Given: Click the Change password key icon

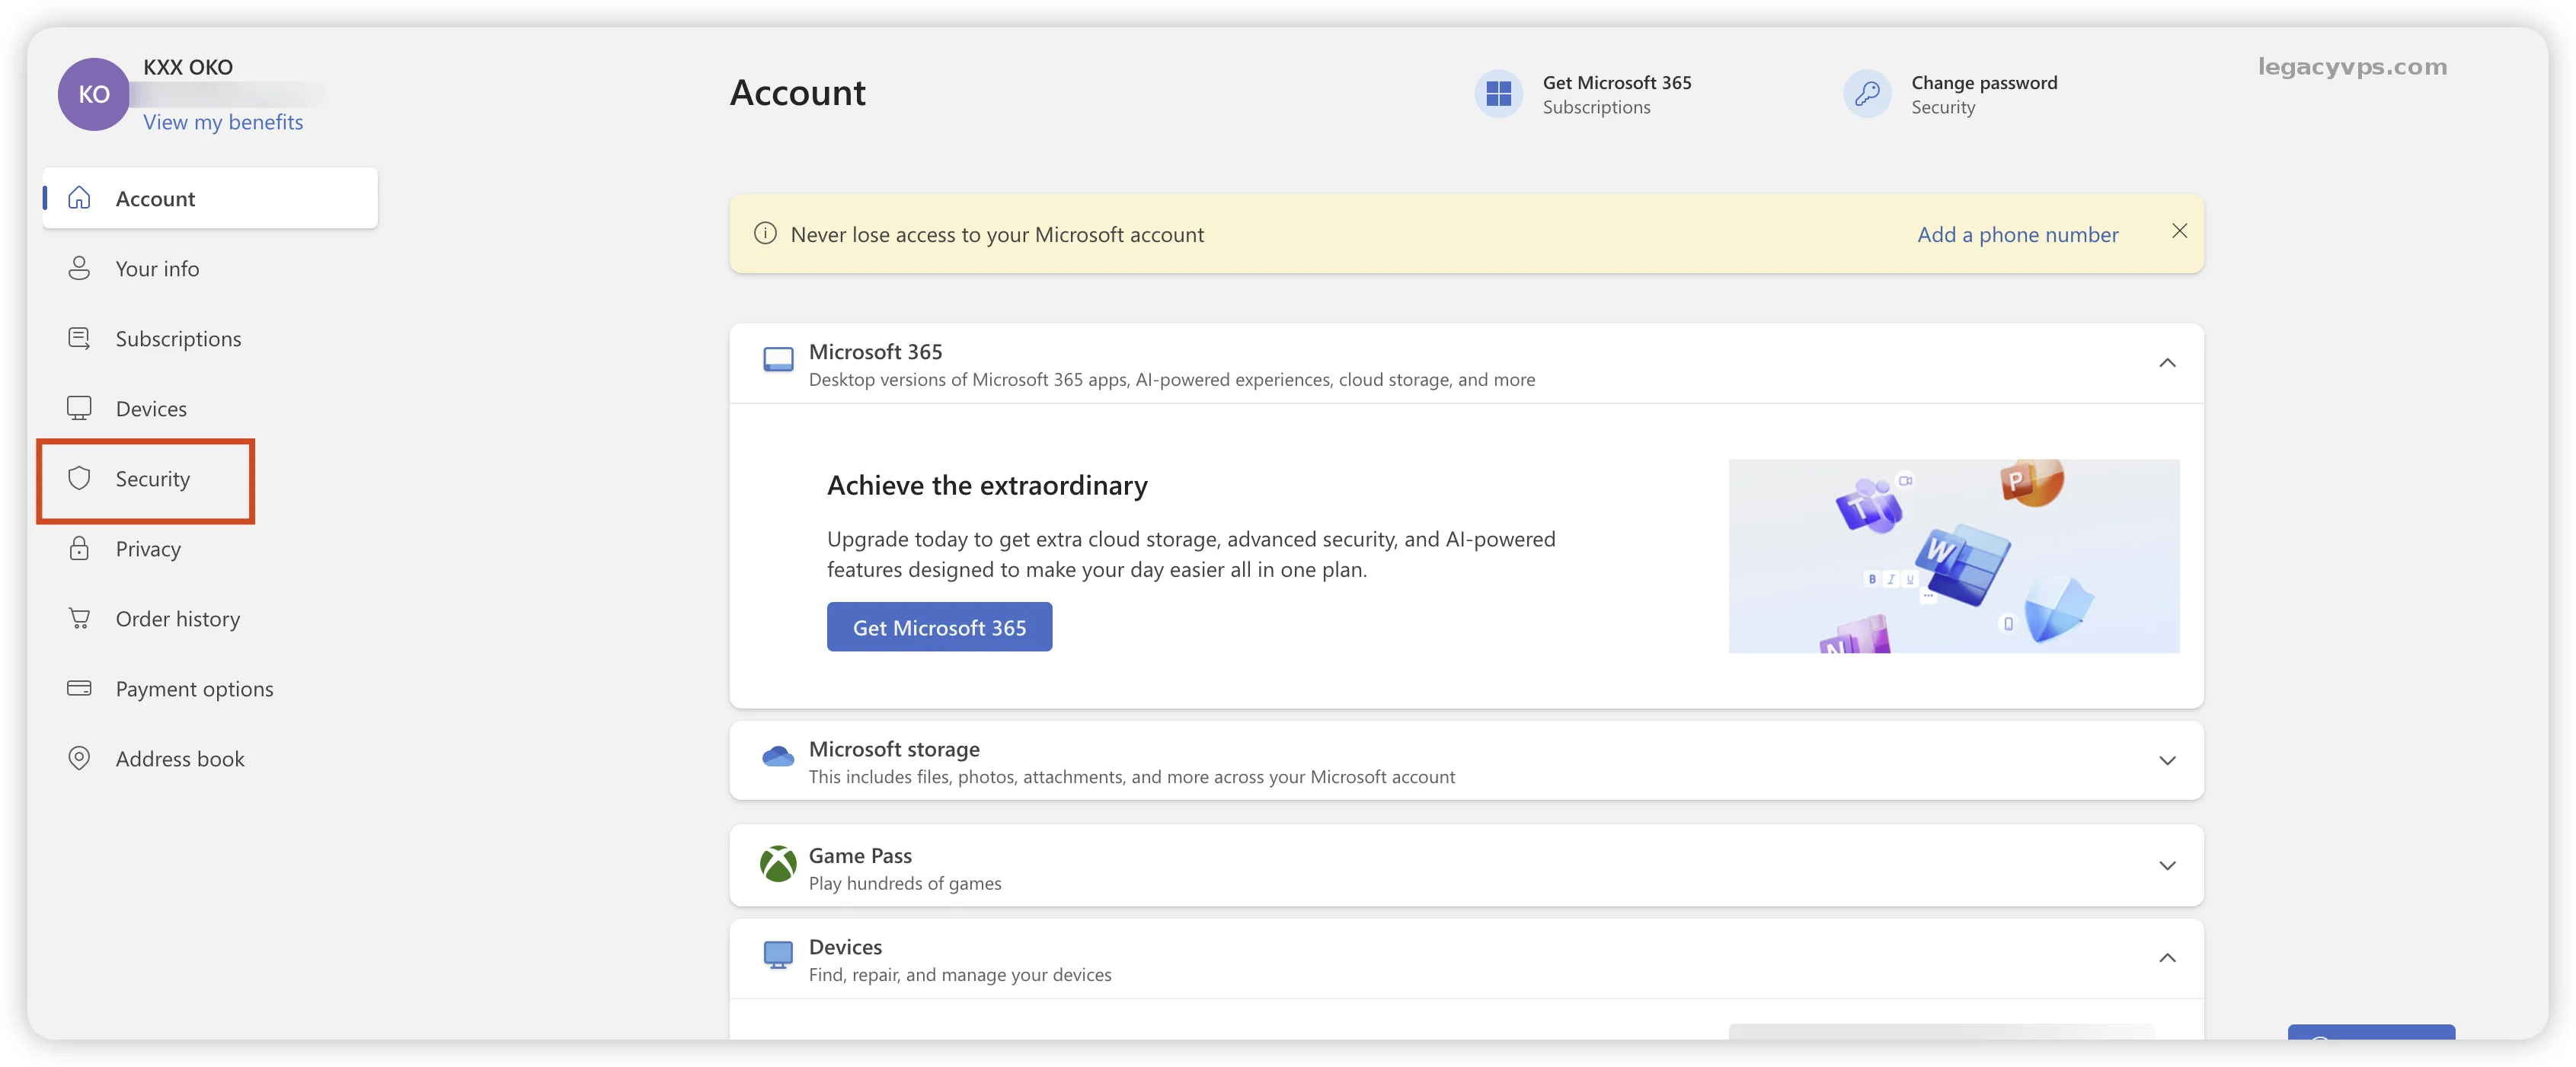Looking at the screenshot, I should (1866, 94).
